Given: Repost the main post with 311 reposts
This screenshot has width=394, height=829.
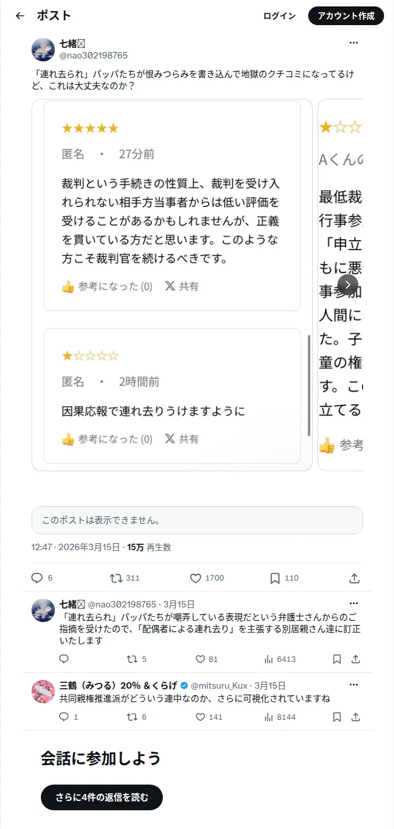Looking at the screenshot, I should coord(125,578).
